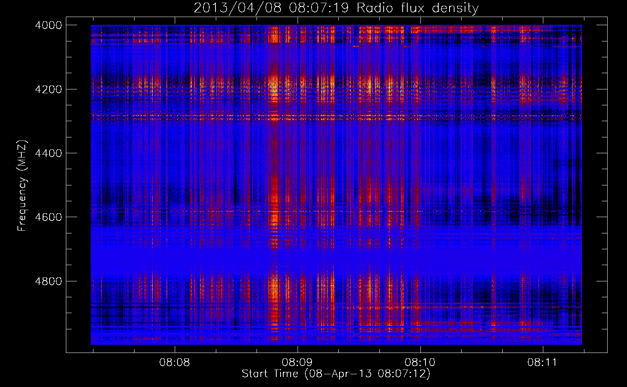The height and width of the screenshot is (387, 627).
Task: Click the 4400 frequency axis label
Action: coord(48,153)
